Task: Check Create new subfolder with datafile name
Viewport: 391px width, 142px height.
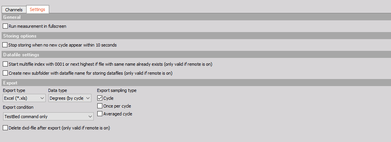Action: 5,73
